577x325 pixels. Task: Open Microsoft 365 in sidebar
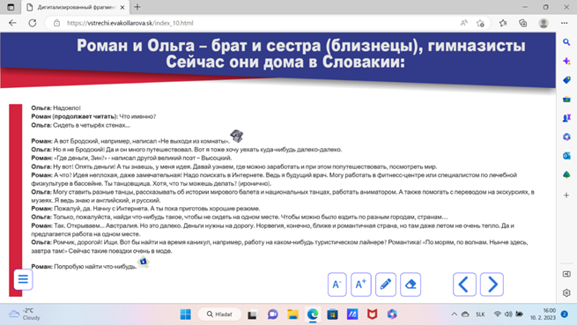[x=566, y=137]
